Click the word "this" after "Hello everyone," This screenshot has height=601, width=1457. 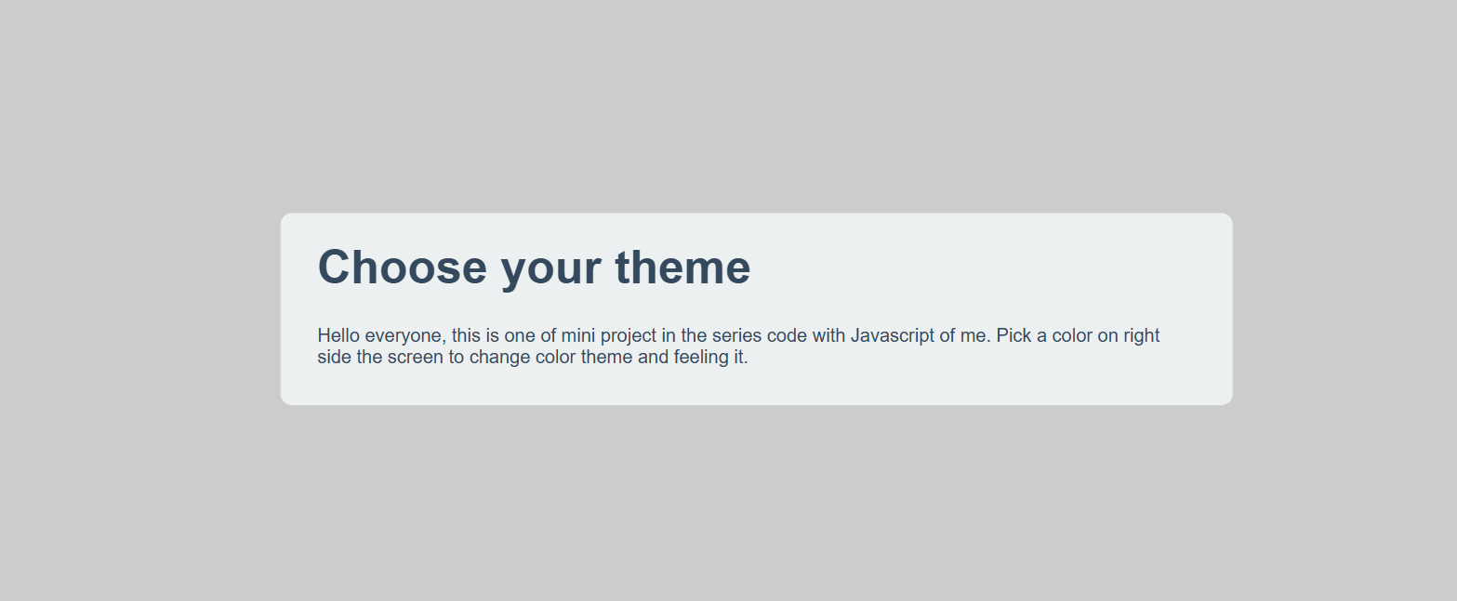[467, 335]
